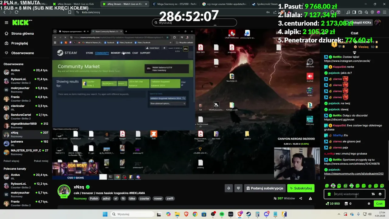Screen dimensions: 389x219
Task: Open File Explorer from taskbar
Action: click(x=177, y=214)
